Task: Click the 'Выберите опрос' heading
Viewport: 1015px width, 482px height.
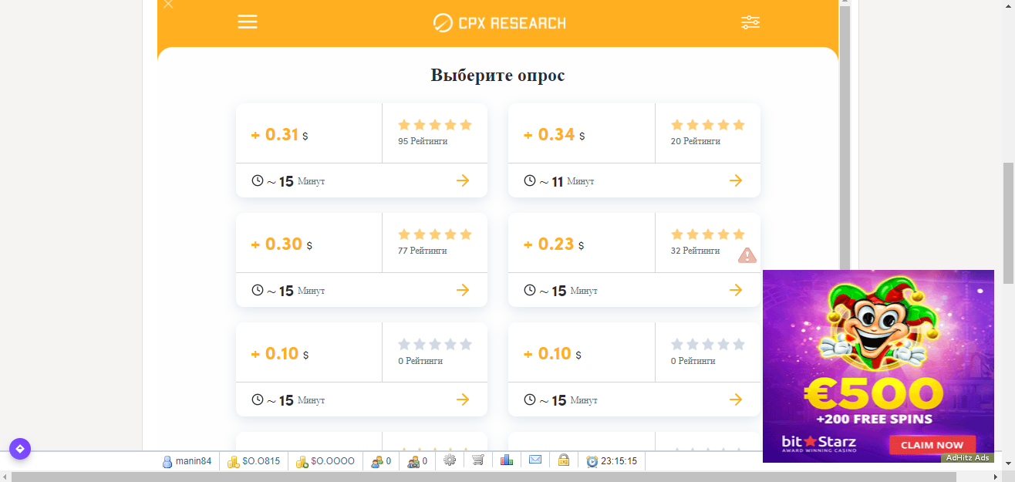Action: point(498,76)
